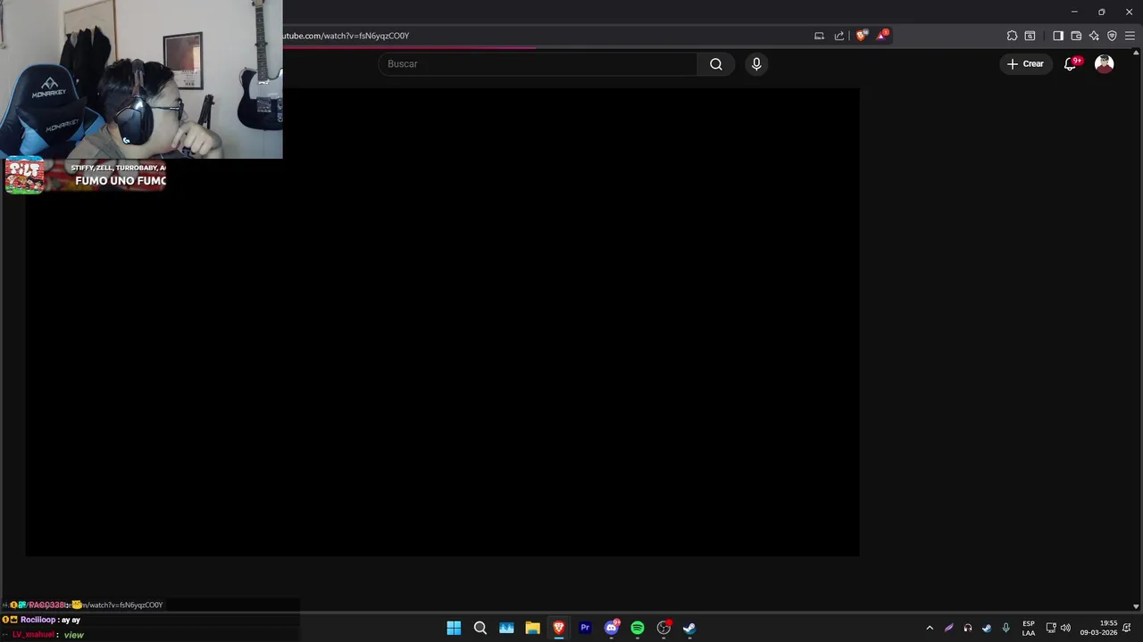Open the clock showing 19:55

[1098, 628]
